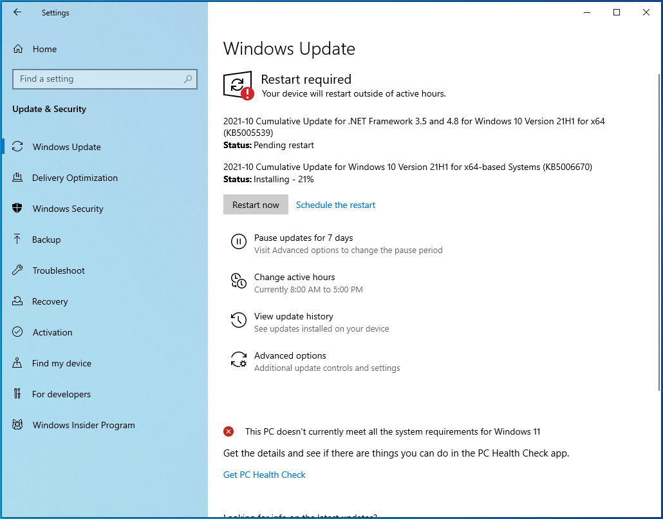
Task: Click the View update history clock-arrow icon
Action: [x=239, y=320]
